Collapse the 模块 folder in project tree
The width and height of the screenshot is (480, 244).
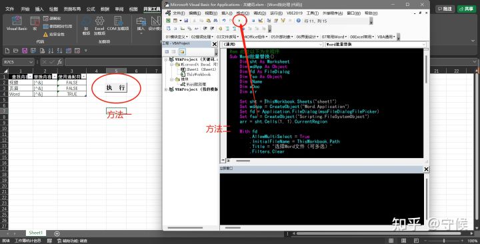(x=173, y=79)
